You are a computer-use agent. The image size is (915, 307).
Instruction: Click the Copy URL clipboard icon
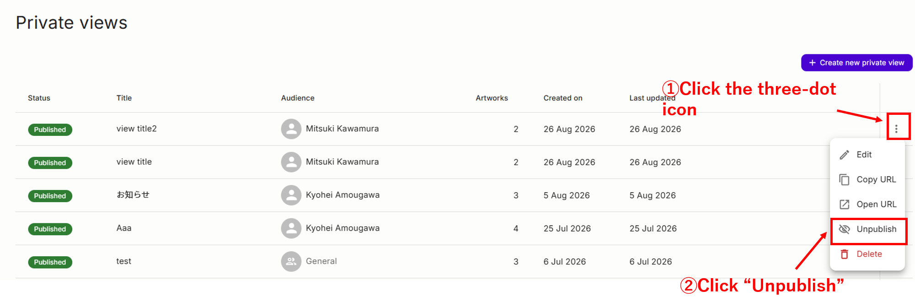click(844, 179)
